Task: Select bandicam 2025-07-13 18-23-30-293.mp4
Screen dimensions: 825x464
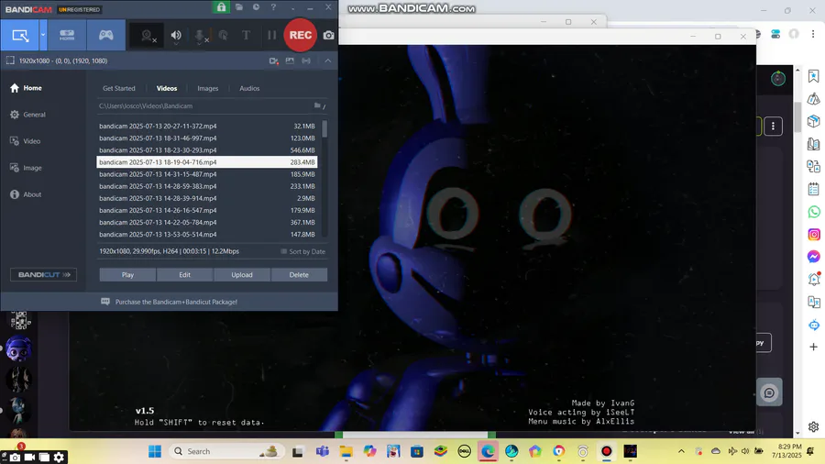Action: [207, 150]
